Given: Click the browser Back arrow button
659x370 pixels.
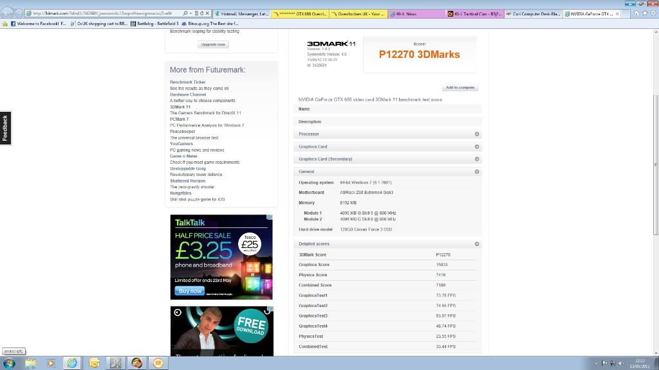Looking at the screenshot, I should 6,13.
